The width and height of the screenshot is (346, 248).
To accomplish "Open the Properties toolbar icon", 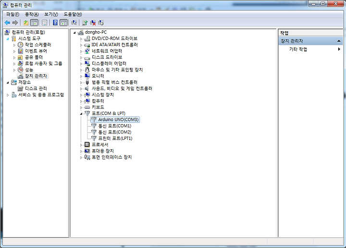I will click(x=45, y=23).
